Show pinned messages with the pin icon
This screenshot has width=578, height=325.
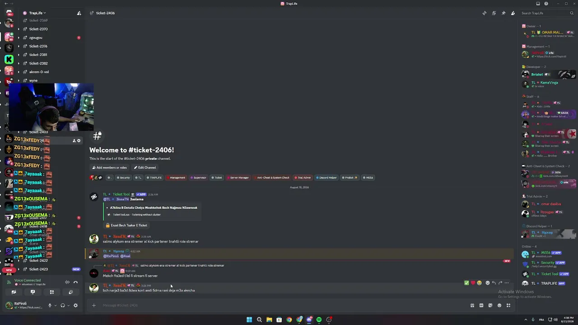coord(503,13)
